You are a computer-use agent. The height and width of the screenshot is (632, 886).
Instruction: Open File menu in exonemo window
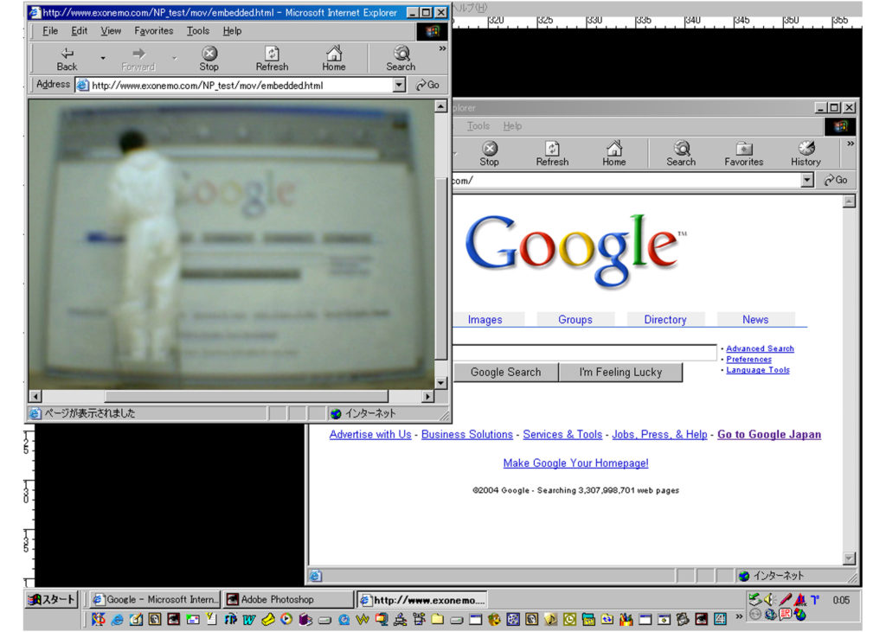[x=50, y=31]
